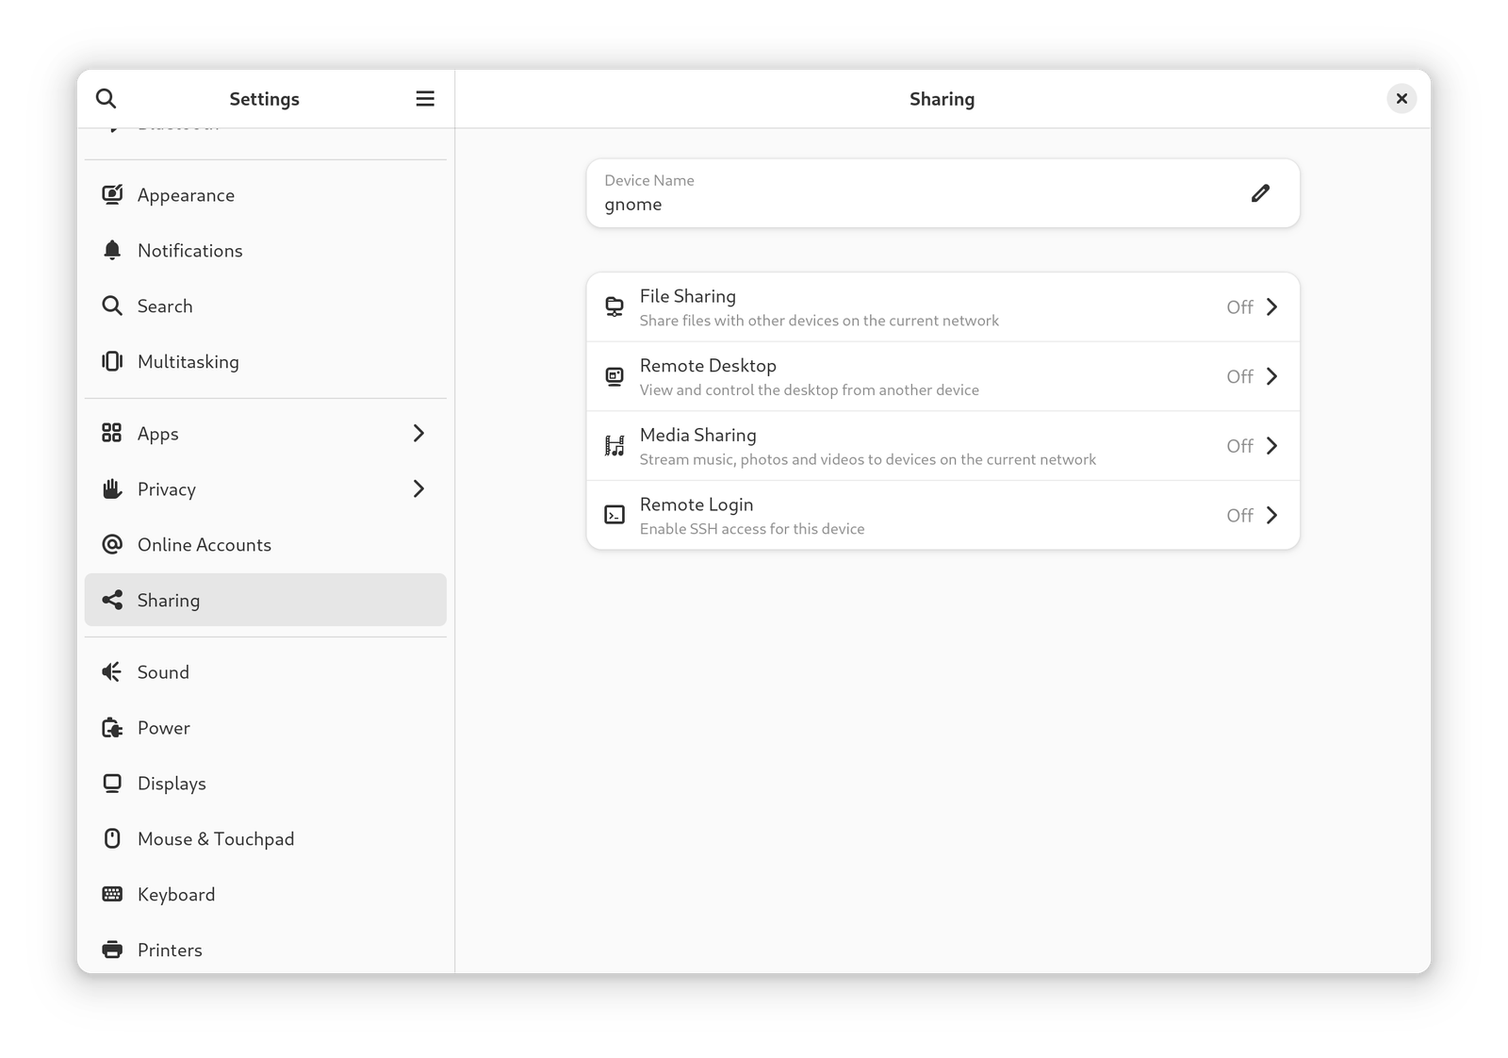Click the Multitasking icon in sidebar
The height and width of the screenshot is (1058, 1508).
pyautogui.click(x=111, y=361)
